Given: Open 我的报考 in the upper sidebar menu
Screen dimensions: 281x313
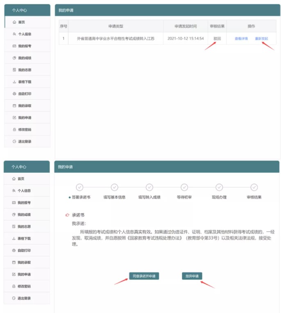Looking at the screenshot, I should coord(25,46).
